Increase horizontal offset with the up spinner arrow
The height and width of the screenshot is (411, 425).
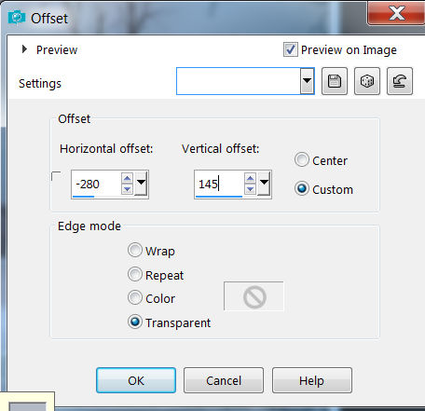pyautogui.click(x=127, y=178)
